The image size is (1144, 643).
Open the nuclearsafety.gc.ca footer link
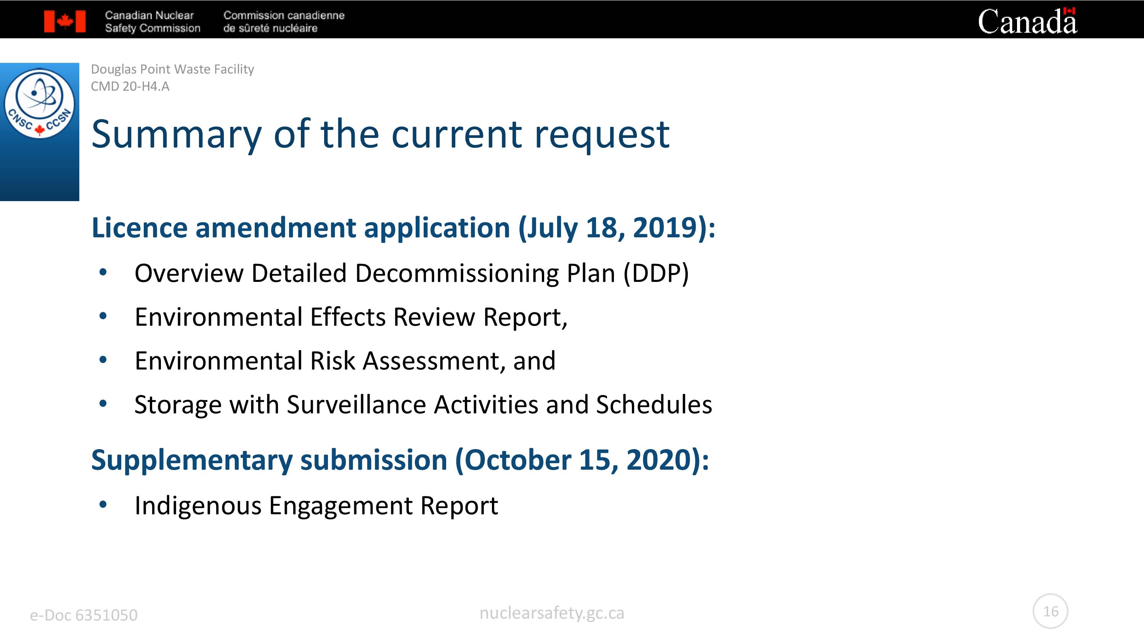point(551,613)
